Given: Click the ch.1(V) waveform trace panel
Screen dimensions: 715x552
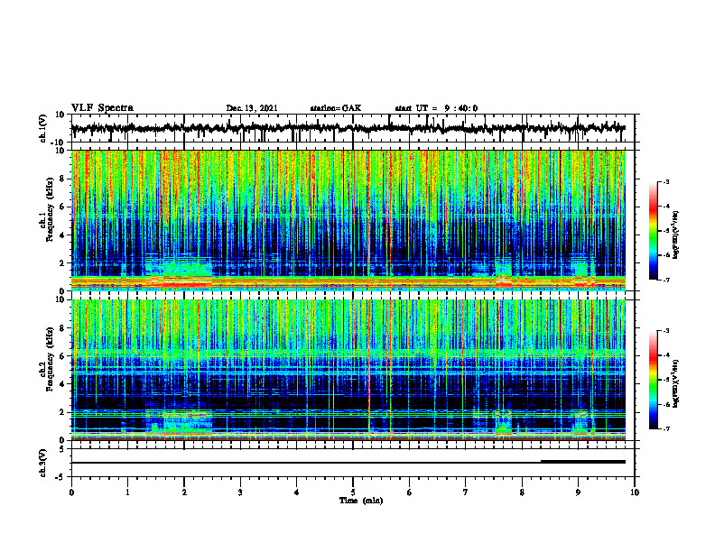Looking at the screenshot, I should [353, 128].
